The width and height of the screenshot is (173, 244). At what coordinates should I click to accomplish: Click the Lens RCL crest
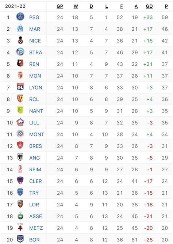coord(20,99)
